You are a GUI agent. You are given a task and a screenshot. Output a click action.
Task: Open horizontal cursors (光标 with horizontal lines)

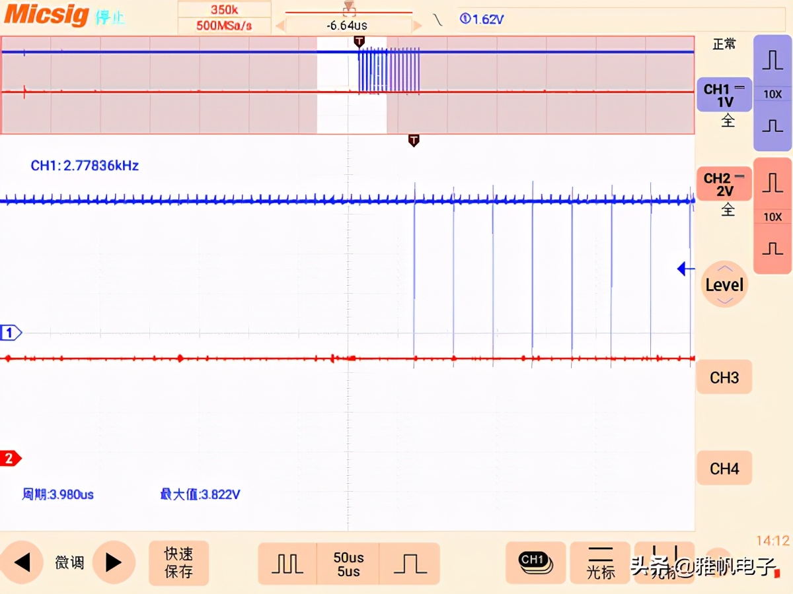coord(600,563)
